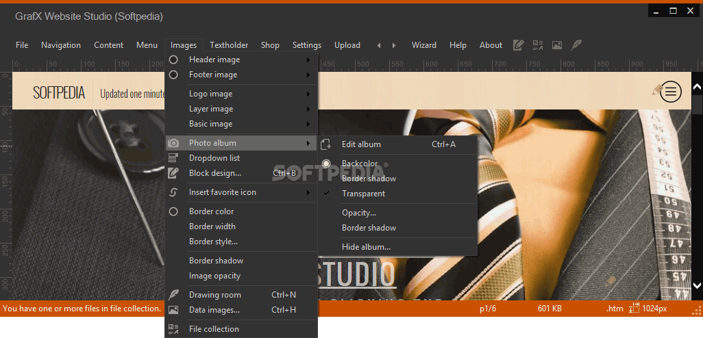Viewport: 703px width, 338px height.
Task: Select the Header image color circle
Action: (173, 60)
